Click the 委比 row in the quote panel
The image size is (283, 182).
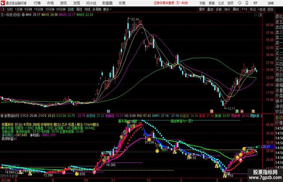(x=279, y=17)
